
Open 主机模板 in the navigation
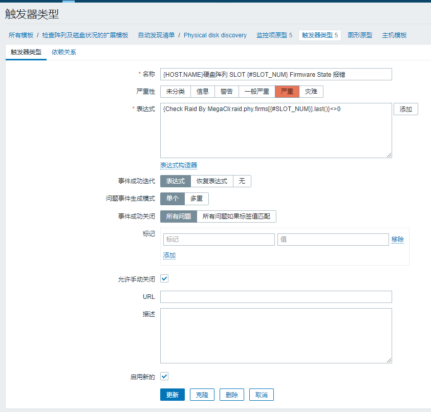point(394,35)
